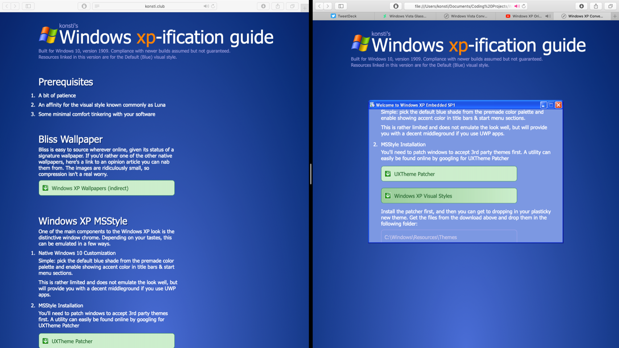This screenshot has height=348, width=619.
Task: Click Windows XP Wallpapers (indirect) download
Action: [x=107, y=188]
